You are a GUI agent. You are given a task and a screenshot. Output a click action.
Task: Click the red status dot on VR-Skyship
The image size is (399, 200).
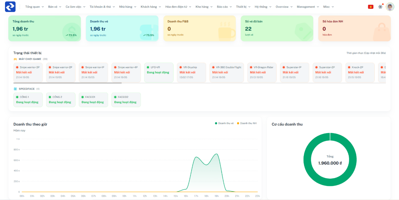click(x=181, y=67)
